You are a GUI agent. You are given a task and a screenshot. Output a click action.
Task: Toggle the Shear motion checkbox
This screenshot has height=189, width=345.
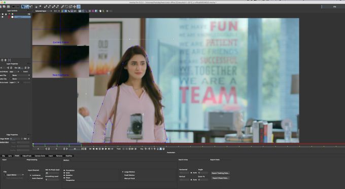[64, 177]
